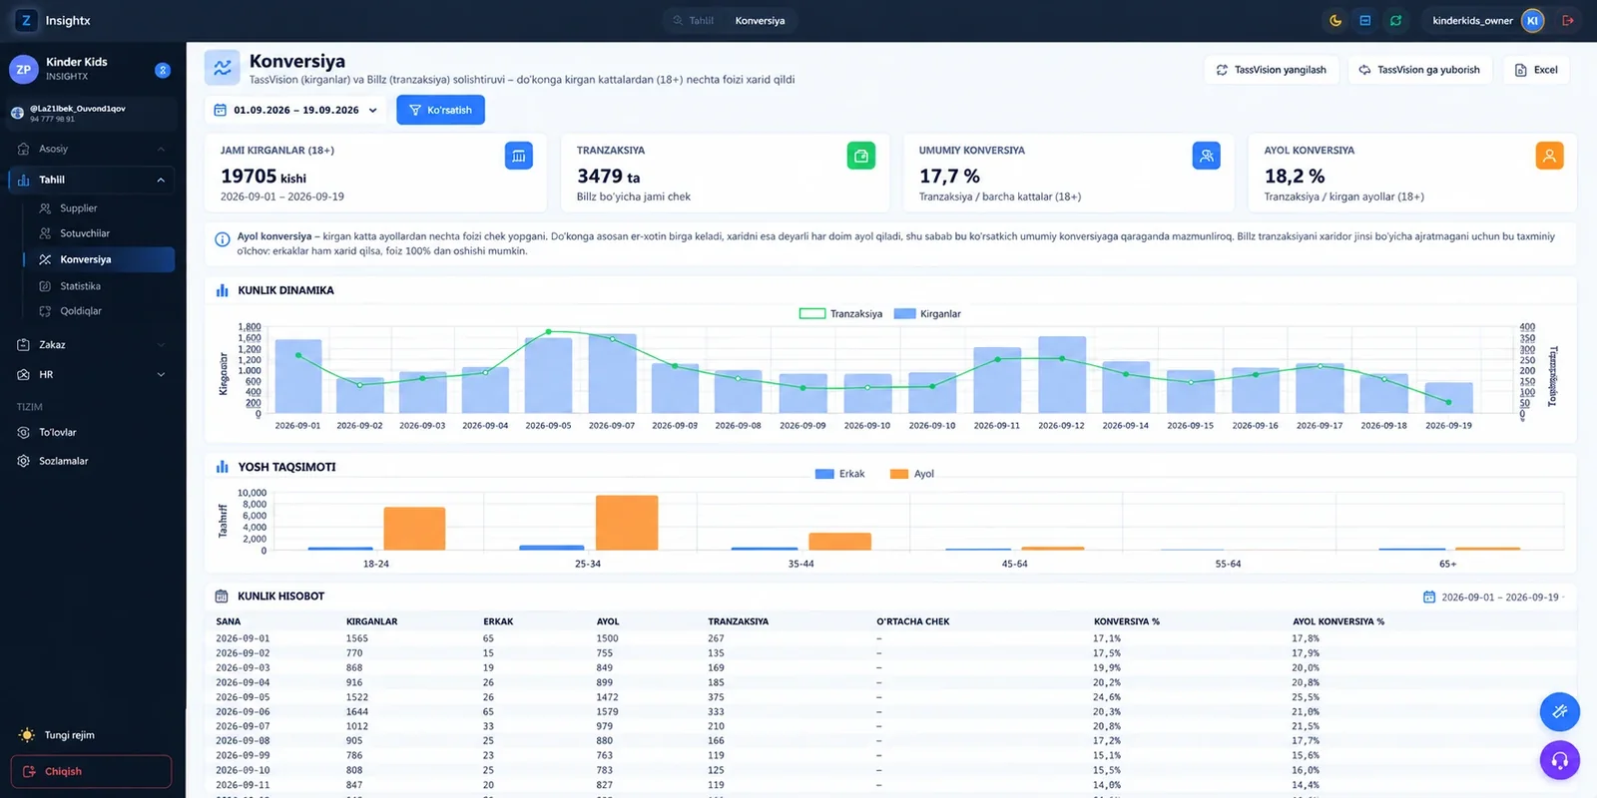
Task: Click the magic wand floating button
Action: coord(1559,711)
